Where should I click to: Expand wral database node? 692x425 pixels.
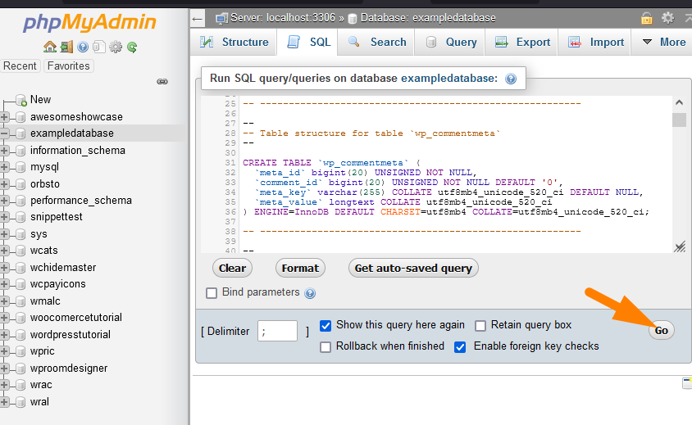[5, 402]
